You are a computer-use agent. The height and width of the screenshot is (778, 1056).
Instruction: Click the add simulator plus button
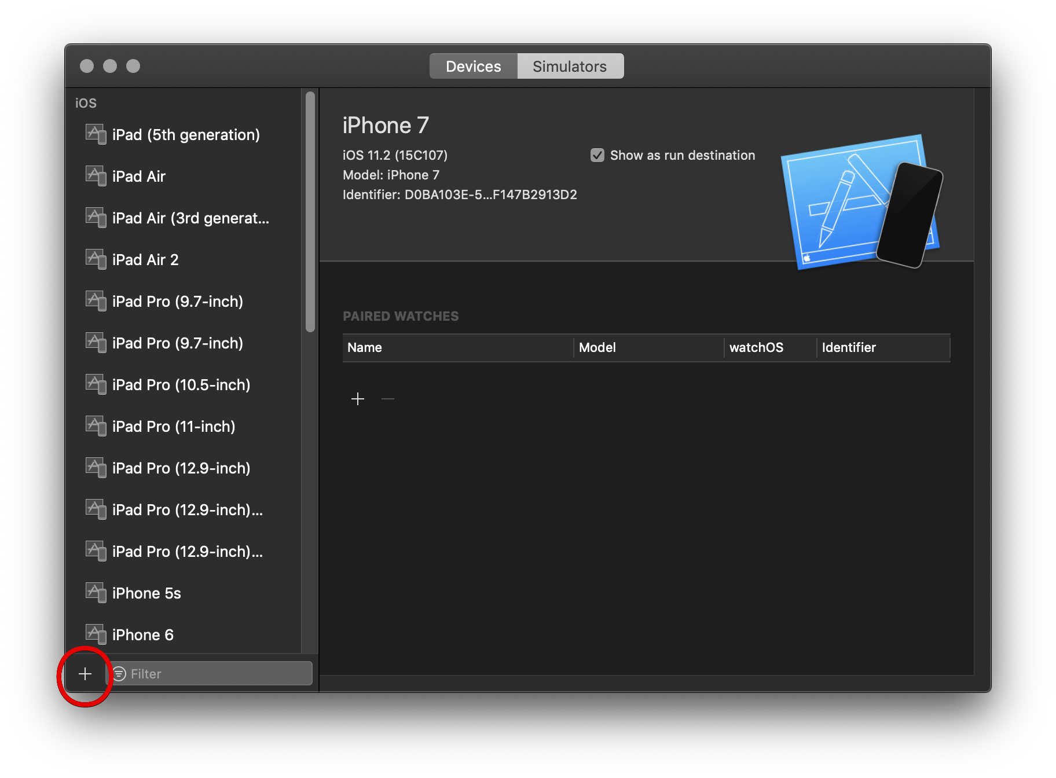click(85, 674)
